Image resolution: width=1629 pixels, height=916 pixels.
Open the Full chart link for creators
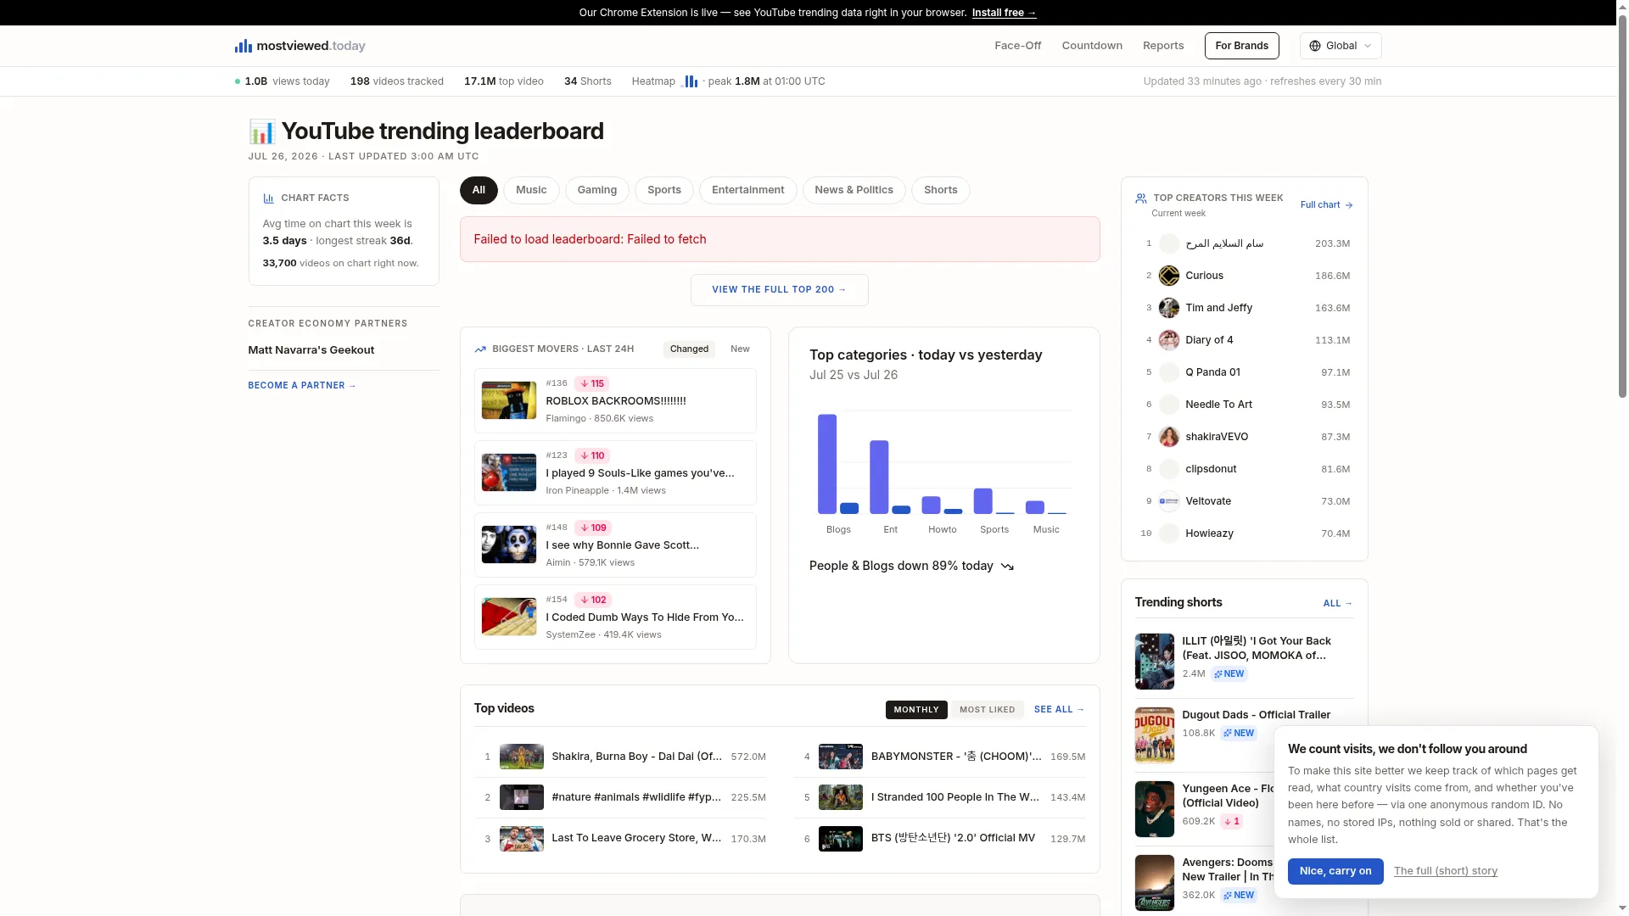click(1327, 205)
